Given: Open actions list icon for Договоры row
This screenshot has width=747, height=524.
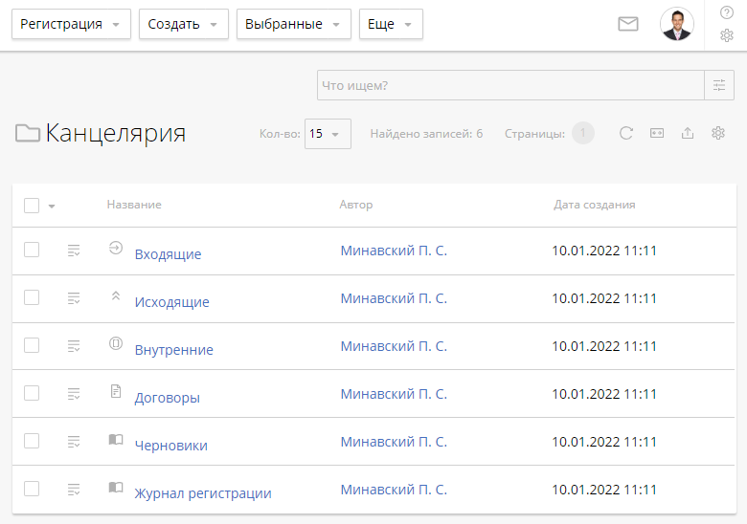Looking at the screenshot, I should 74,394.
